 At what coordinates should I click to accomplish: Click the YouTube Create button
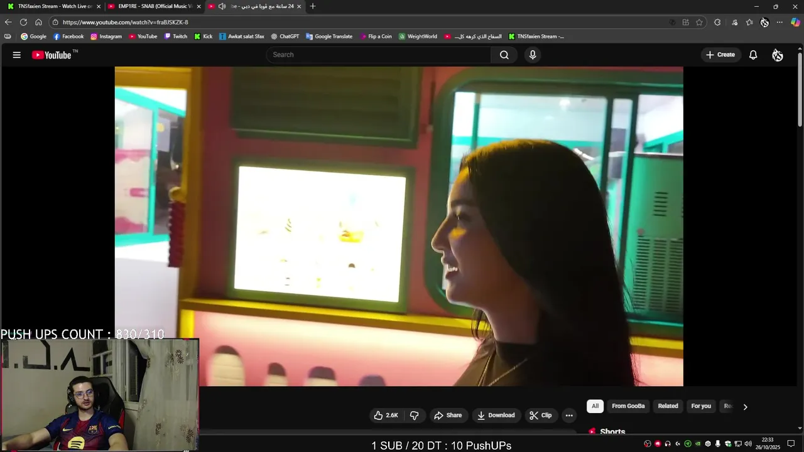(x=720, y=55)
